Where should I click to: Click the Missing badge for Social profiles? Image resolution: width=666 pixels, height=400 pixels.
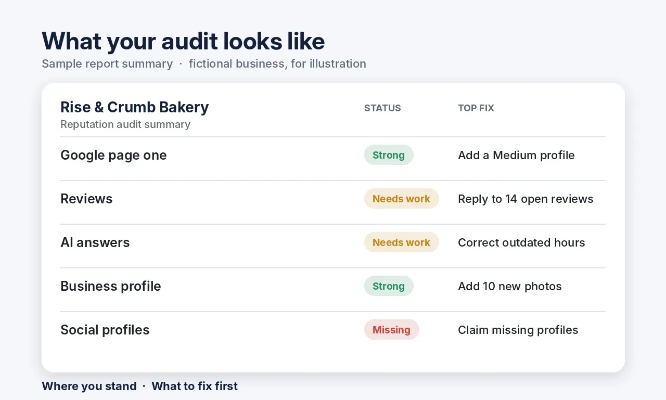pyautogui.click(x=391, y=330)
